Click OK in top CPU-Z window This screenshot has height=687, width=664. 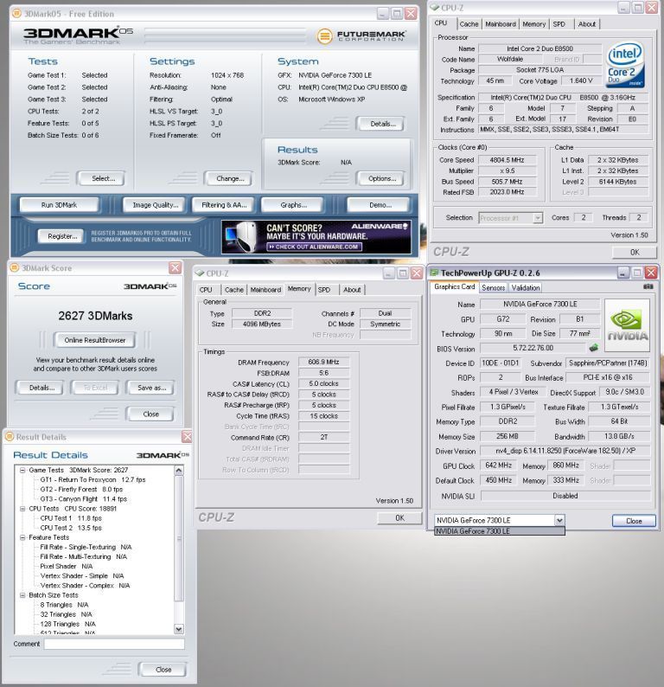click(635, 252)
